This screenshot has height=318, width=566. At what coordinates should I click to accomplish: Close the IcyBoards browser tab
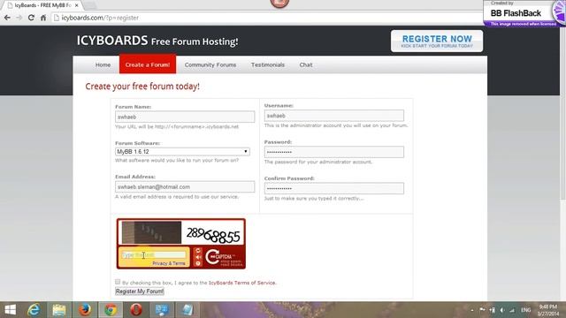pyautogui.click(x=77, y=5)
